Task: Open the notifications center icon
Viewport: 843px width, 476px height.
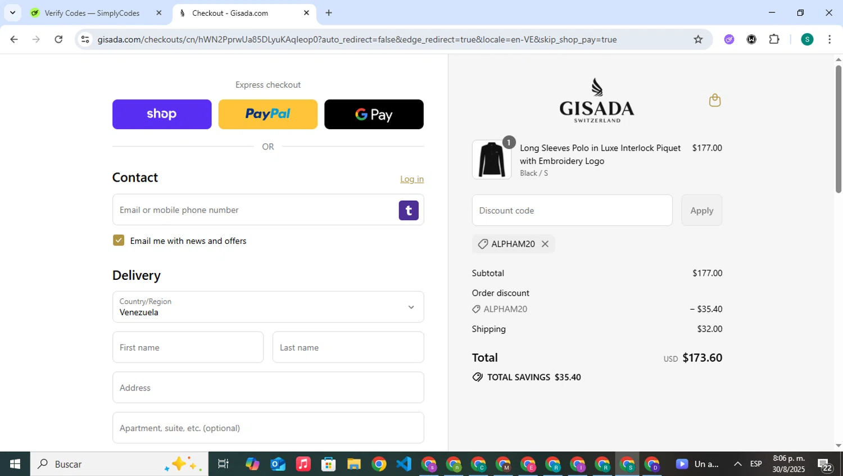Action: [825, 465]
